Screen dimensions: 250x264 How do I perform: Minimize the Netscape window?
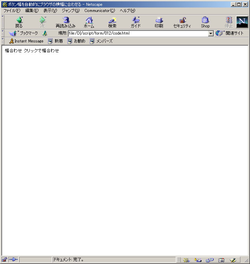tap(233, 4)
